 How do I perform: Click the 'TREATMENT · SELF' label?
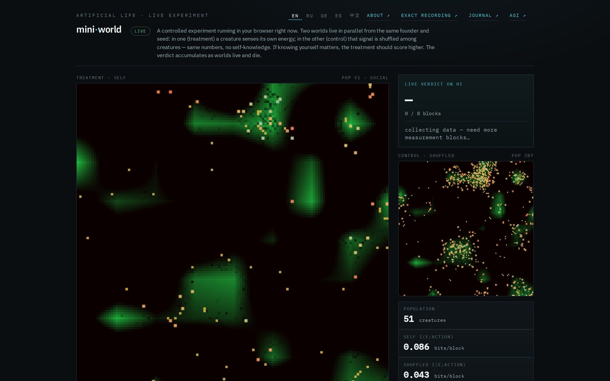(101, 78)
